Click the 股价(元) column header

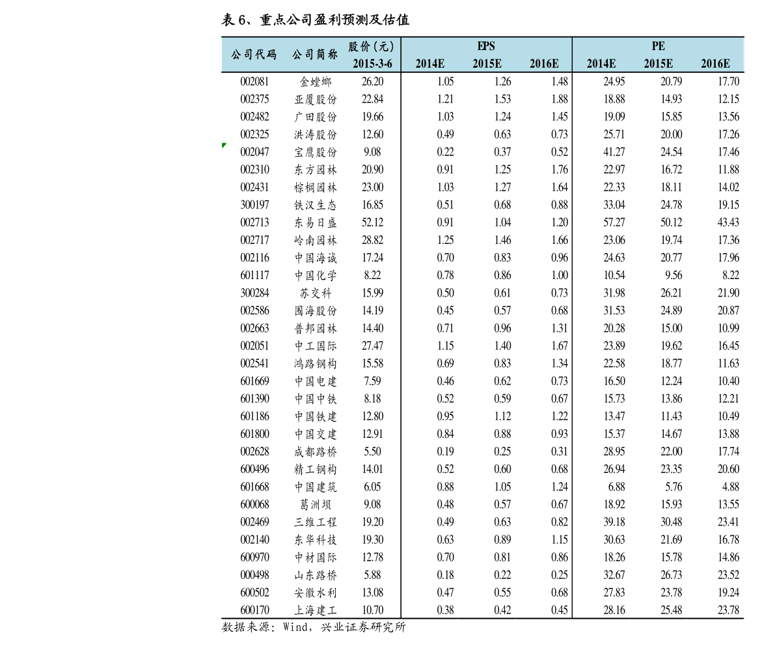coord(372,46)
